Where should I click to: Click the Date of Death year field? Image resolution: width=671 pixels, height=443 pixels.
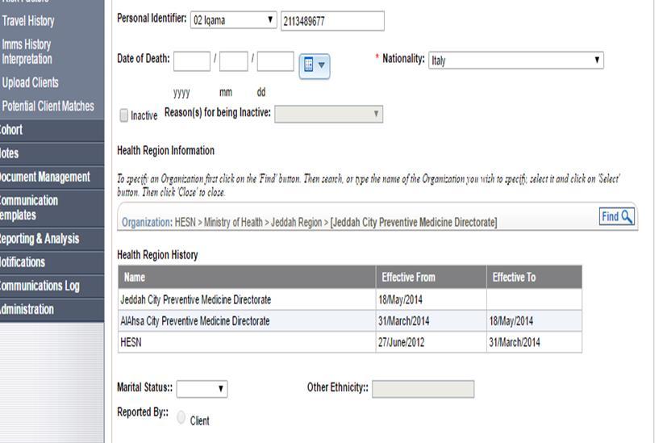tap(192, 61)
